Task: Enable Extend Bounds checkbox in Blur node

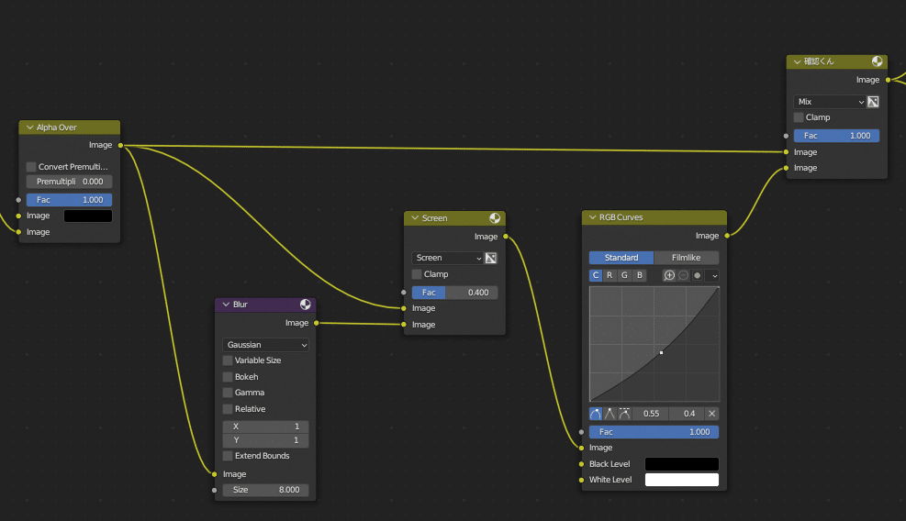Action: [228, 456]
